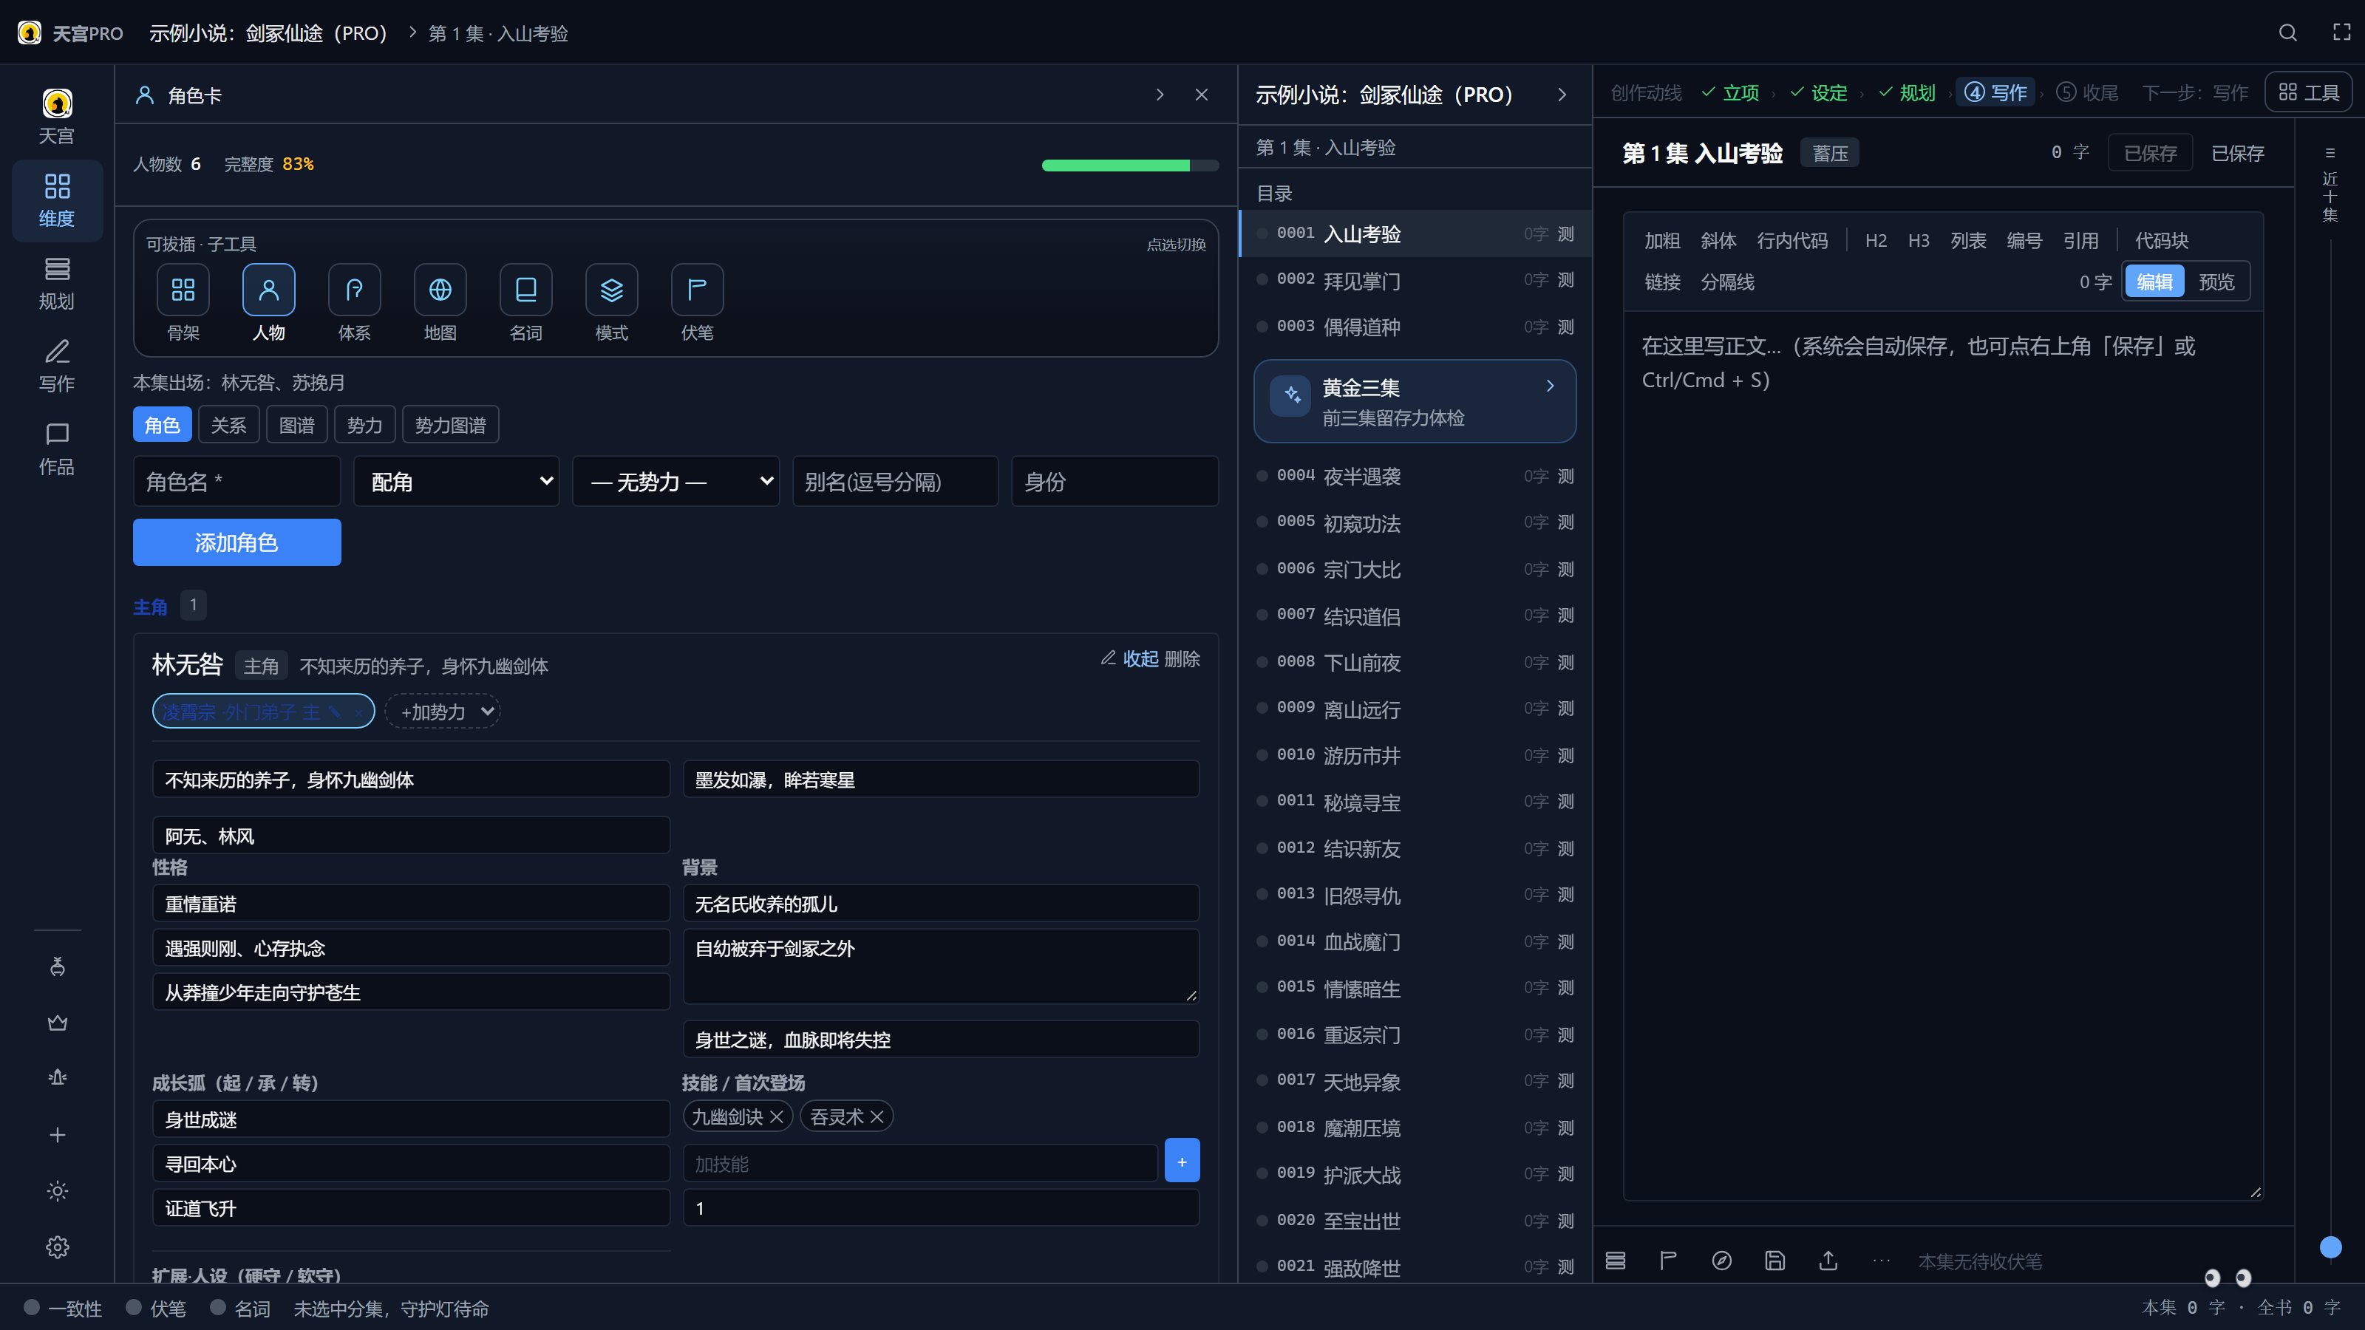This screenshot has width=2365, height=1330.
Task: Switch to the 势力图谱 tab
Action: coord(450,425)
